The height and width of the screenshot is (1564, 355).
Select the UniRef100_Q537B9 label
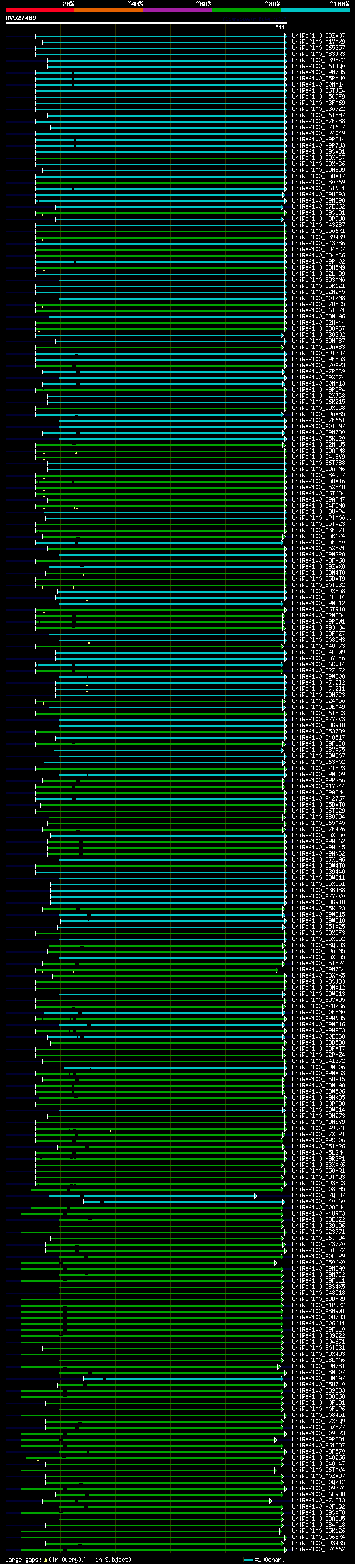[318, 732]
